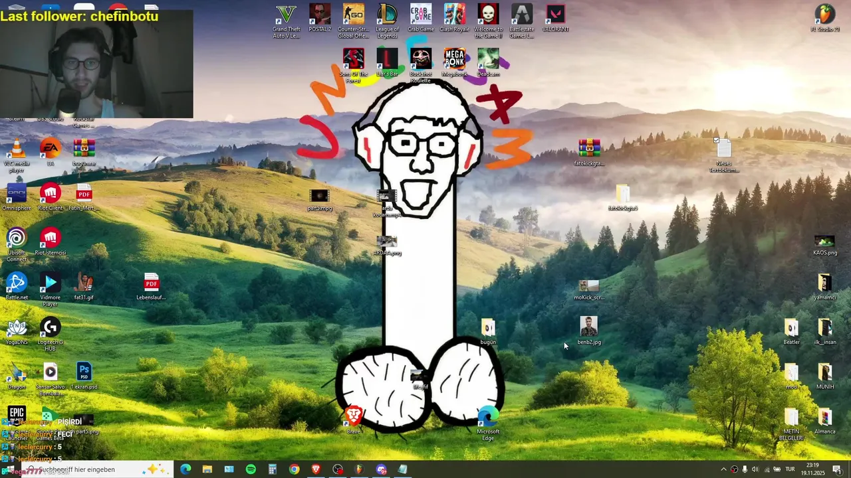Click the TUR keyboard language indicator
851x478 pixels.
(x=790, y=469)
